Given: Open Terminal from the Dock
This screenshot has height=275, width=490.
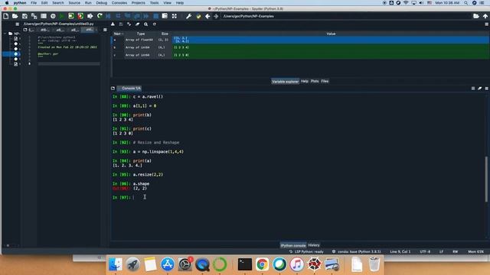Looking at the screenshot, I should (245, 264).
